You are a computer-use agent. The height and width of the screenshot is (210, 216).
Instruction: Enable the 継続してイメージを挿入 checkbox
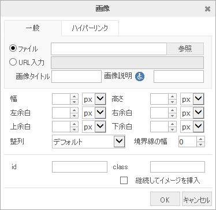(124, 180)
